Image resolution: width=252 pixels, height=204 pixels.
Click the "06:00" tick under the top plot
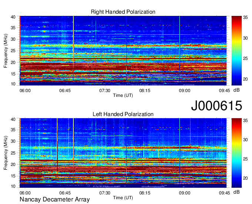[25, 91]
